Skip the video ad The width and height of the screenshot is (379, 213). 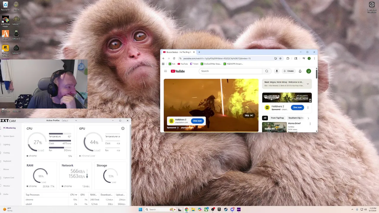coord(249,115)
